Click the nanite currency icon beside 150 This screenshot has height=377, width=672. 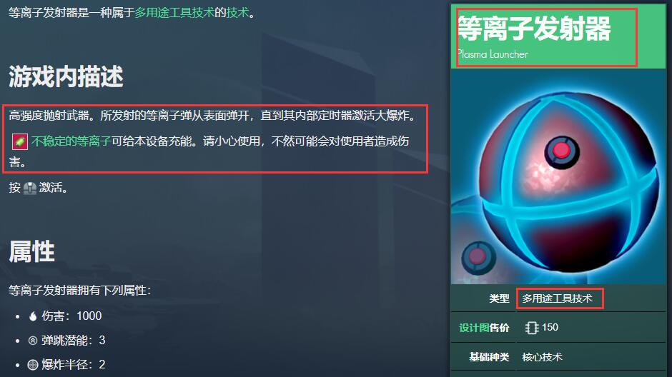(531, 328)
